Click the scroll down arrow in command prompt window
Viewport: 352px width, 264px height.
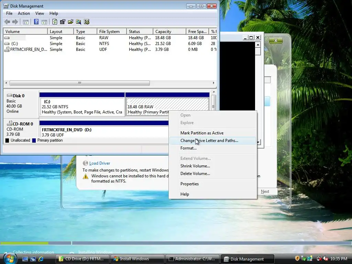[258, 142]
